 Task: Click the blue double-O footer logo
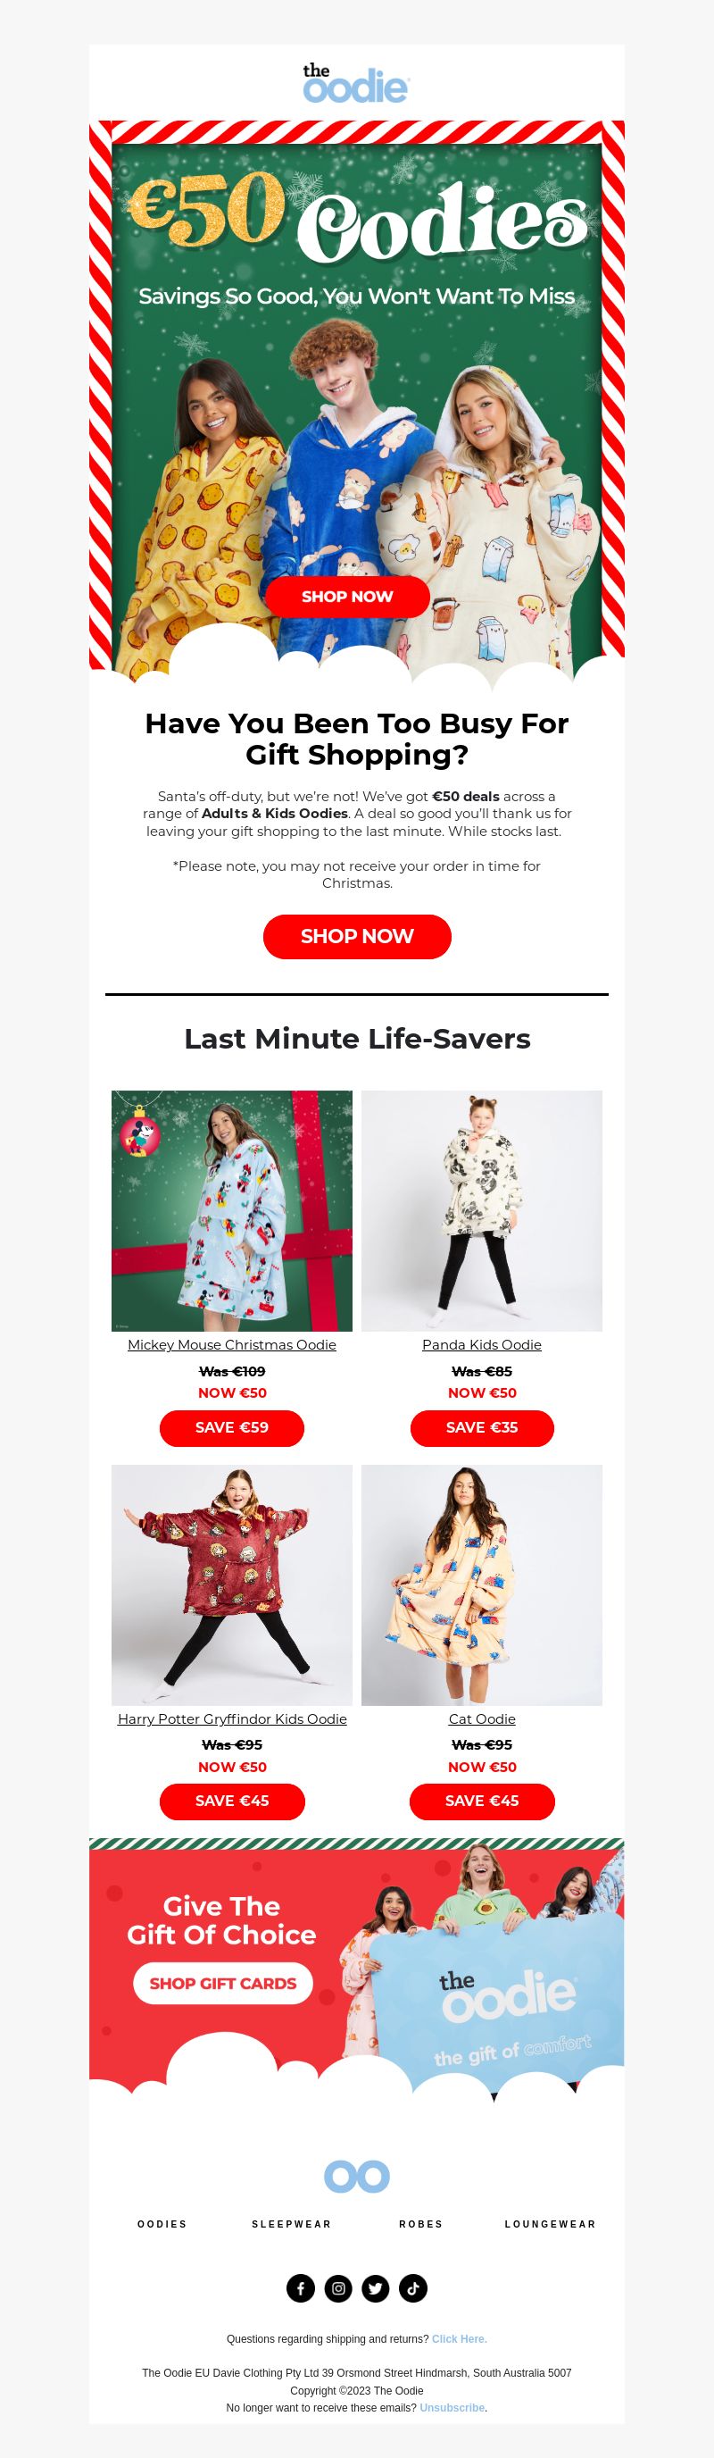356,2177
